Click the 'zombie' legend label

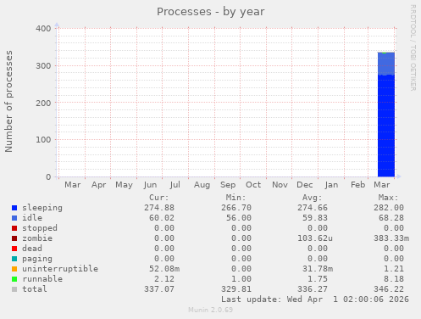point(37,238)
